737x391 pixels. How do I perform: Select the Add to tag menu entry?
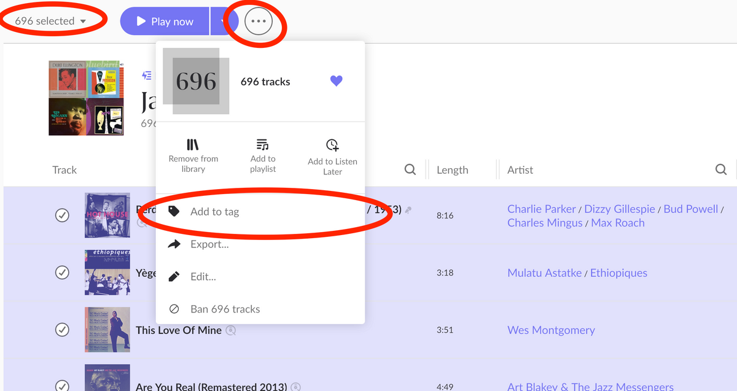point(260,212)
